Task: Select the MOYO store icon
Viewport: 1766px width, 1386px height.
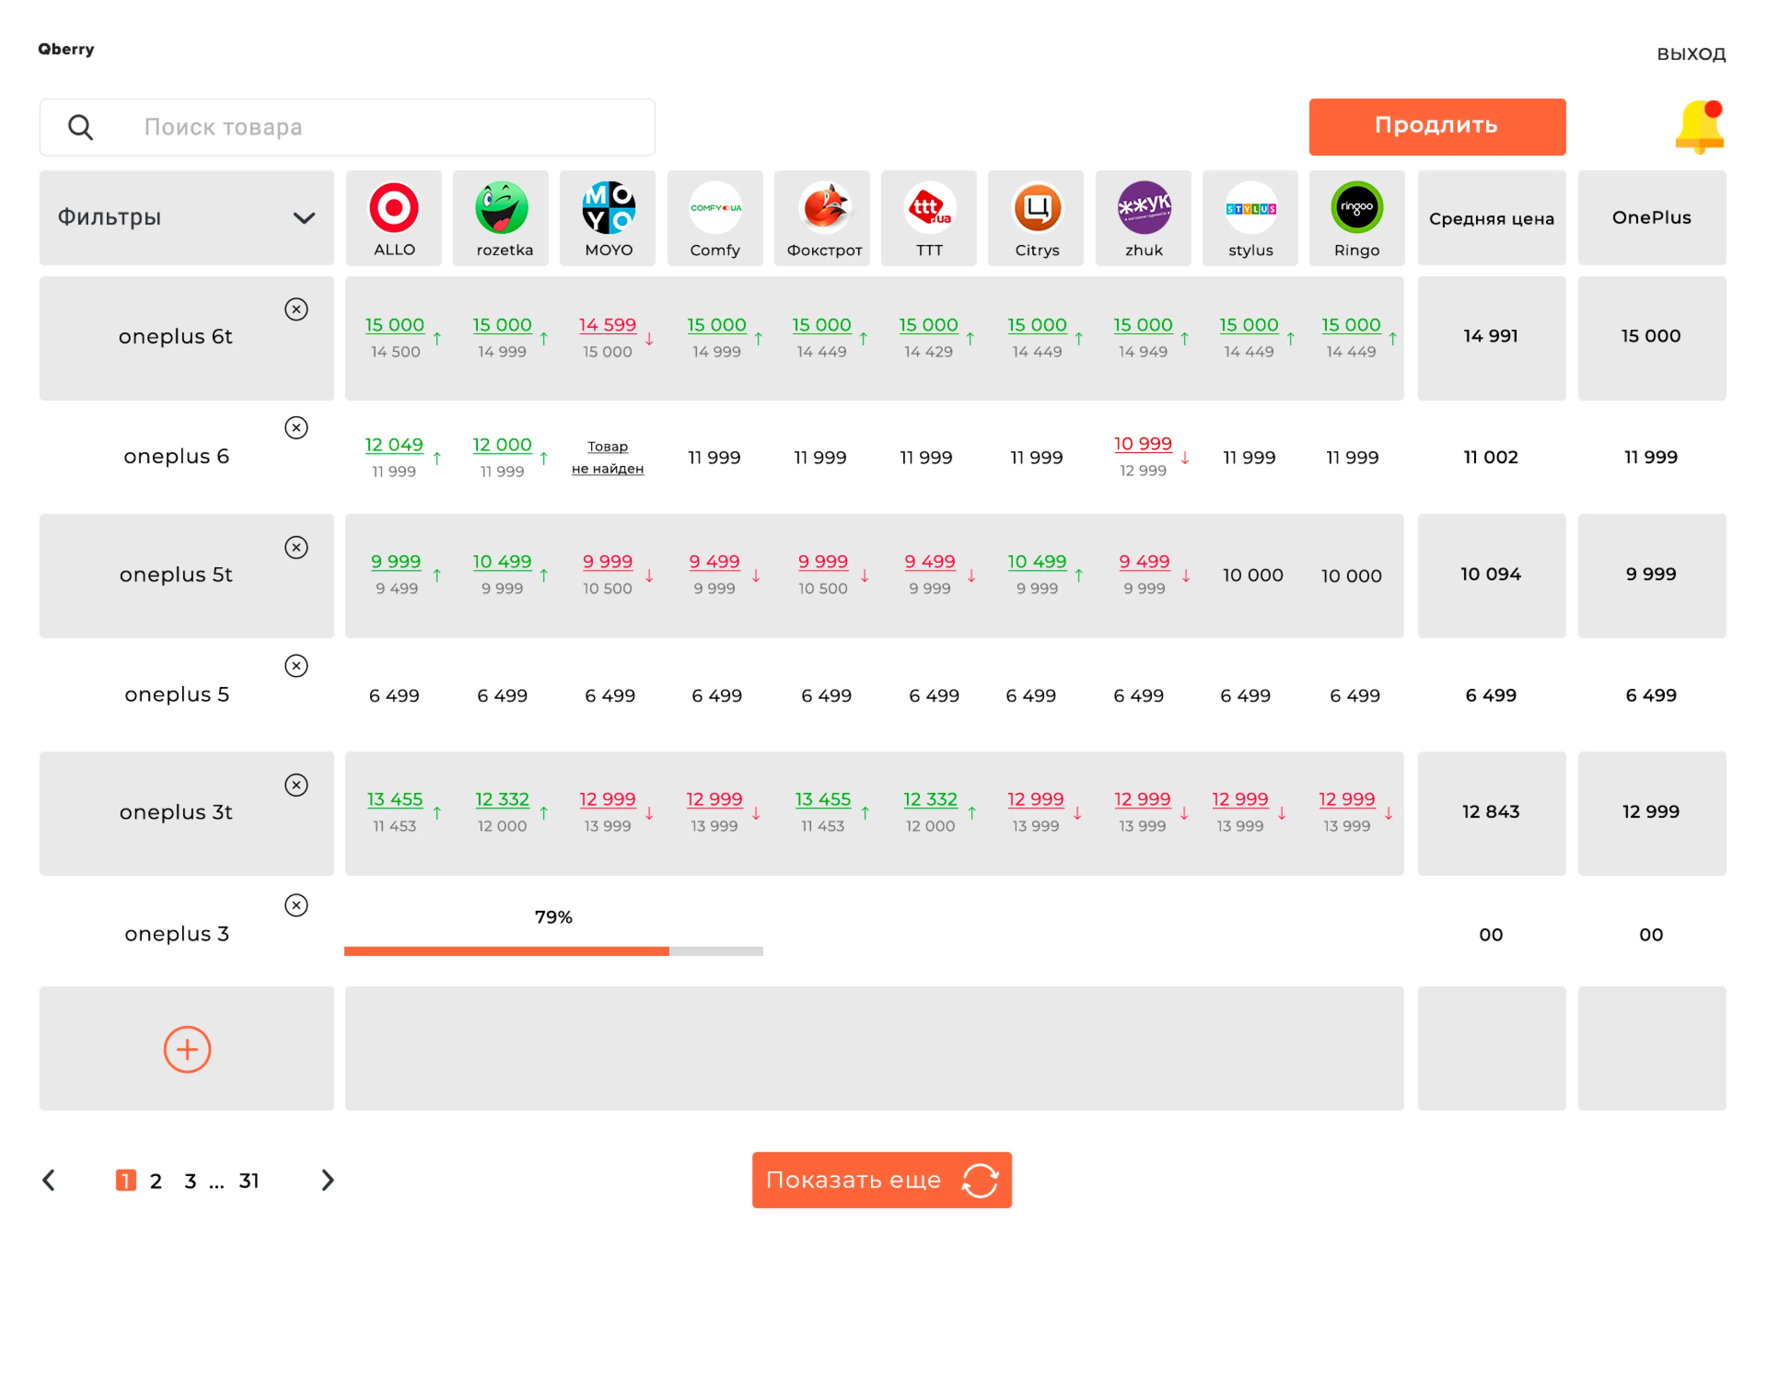Action: click(609, 208)
